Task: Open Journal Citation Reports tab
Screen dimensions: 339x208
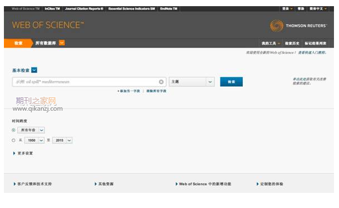Action: coord(84,8)
